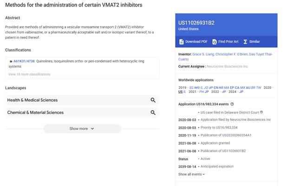Click the Download PDF document icon
This screenshot has width=286, height=186.
[x=182, y=42]
